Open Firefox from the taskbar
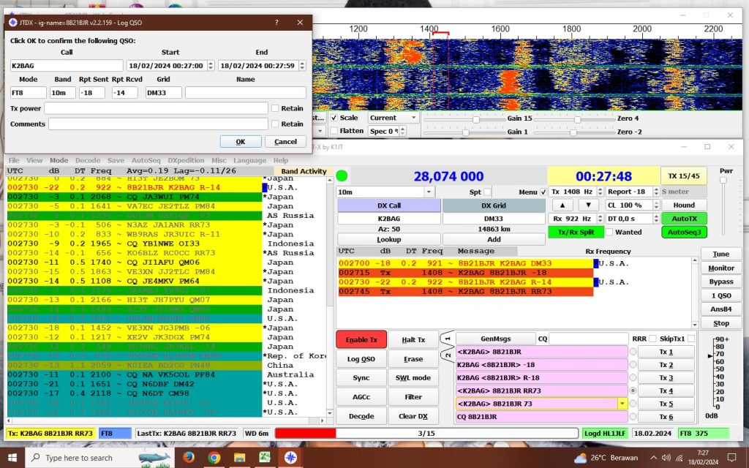 pyautogui.click(x=189, y=458)
